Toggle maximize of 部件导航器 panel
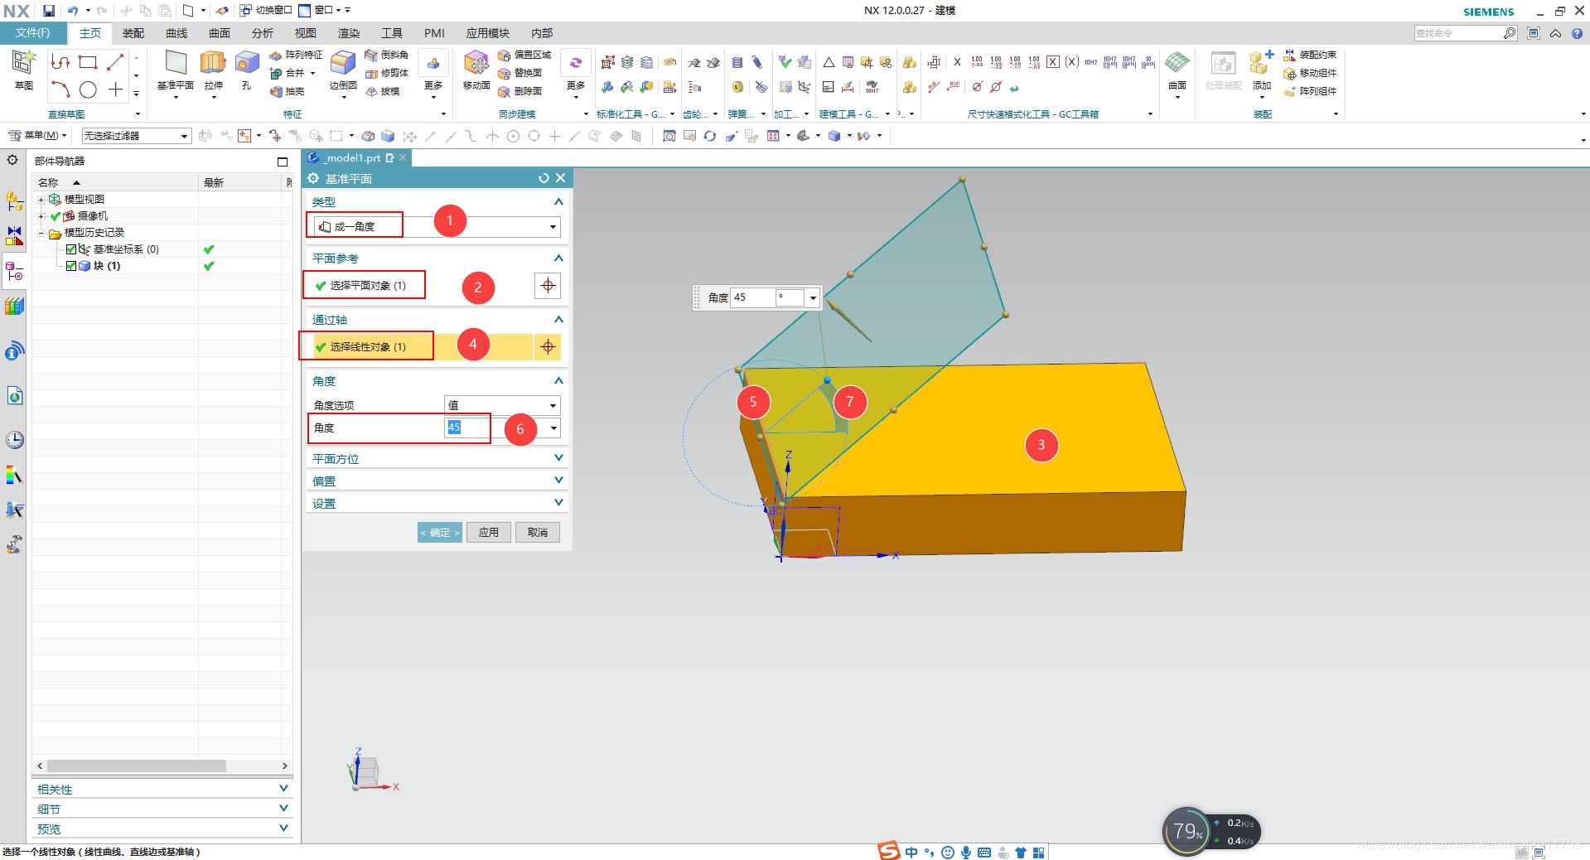Viewport: 1590px width, 860px height. pos(283,162)
